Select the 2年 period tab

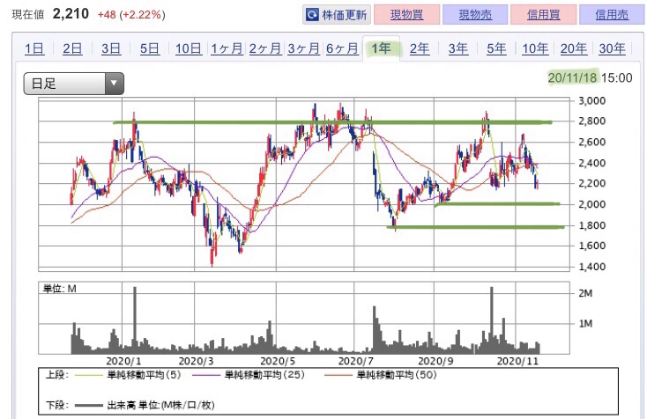point(420,48)
